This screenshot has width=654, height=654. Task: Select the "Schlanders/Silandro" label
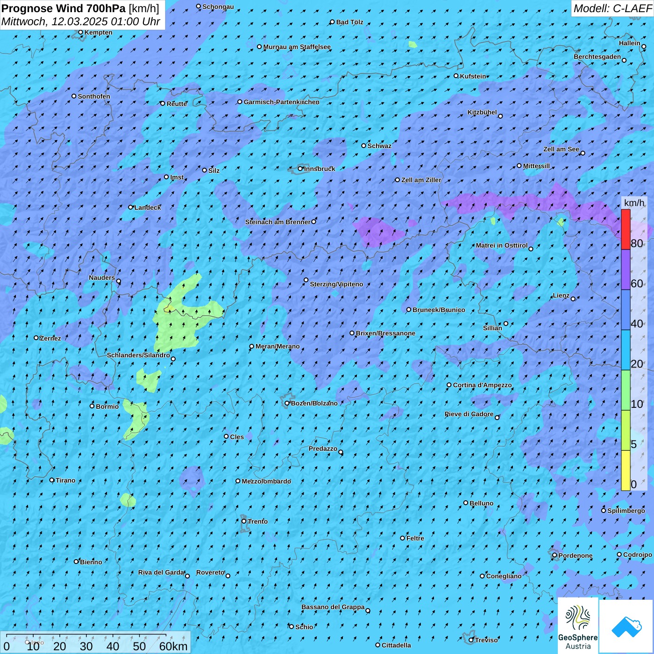138,355
